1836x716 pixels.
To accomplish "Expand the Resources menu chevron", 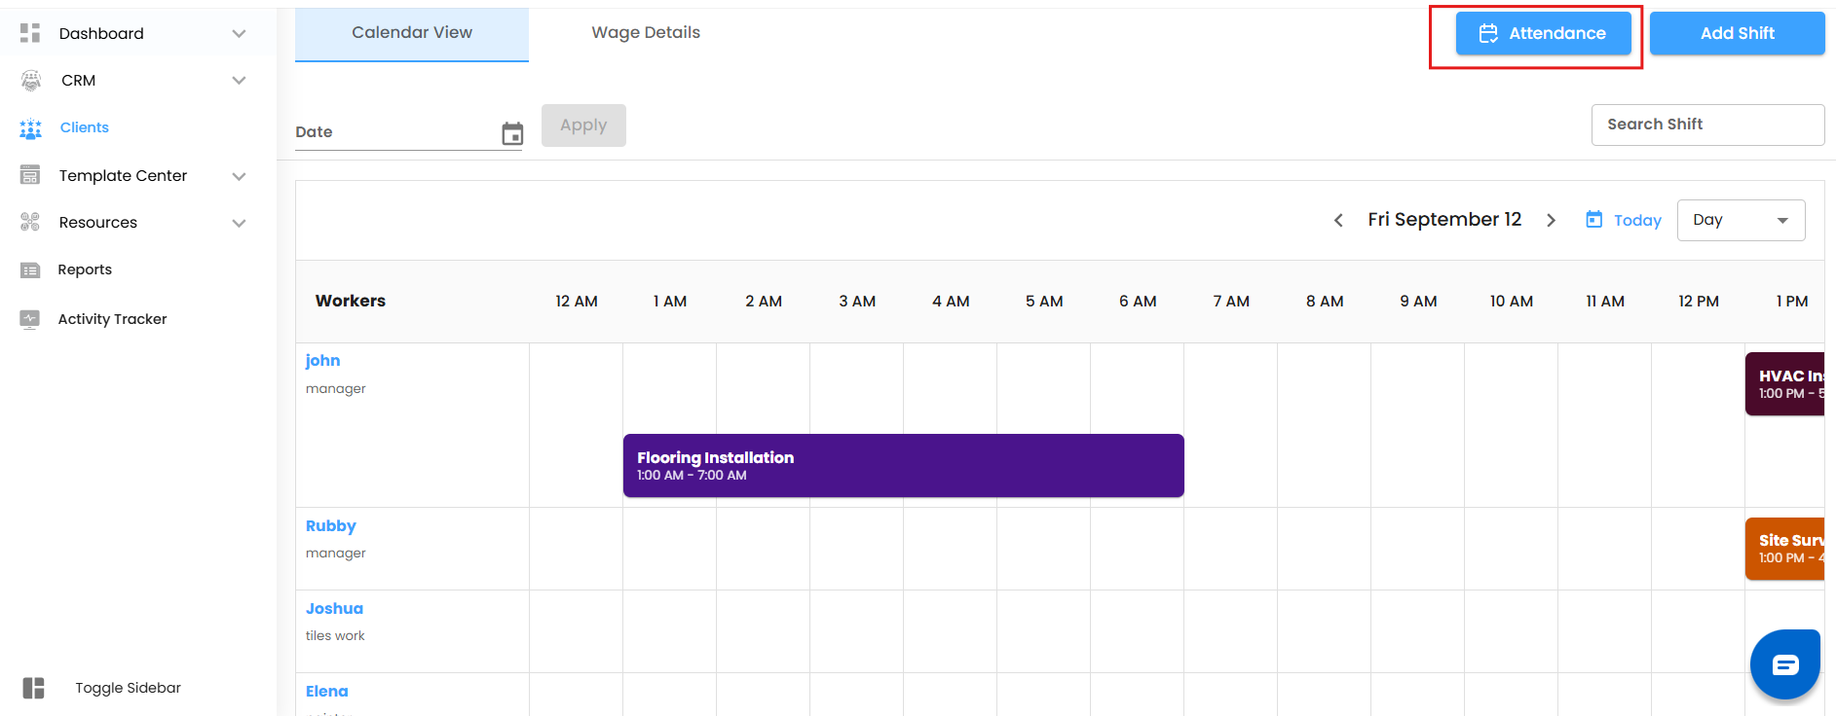I will pos(239,223).
